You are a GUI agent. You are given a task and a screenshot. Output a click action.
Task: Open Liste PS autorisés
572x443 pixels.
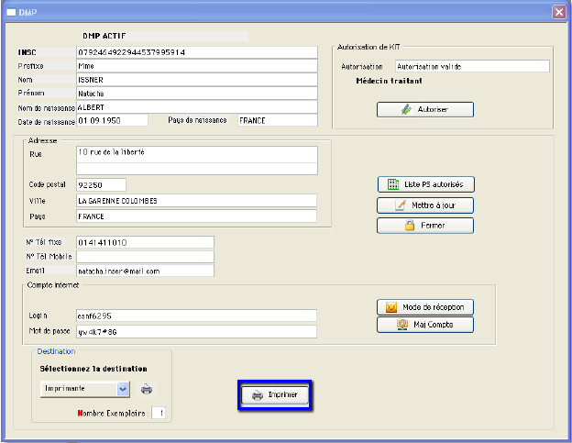point(426,184)
